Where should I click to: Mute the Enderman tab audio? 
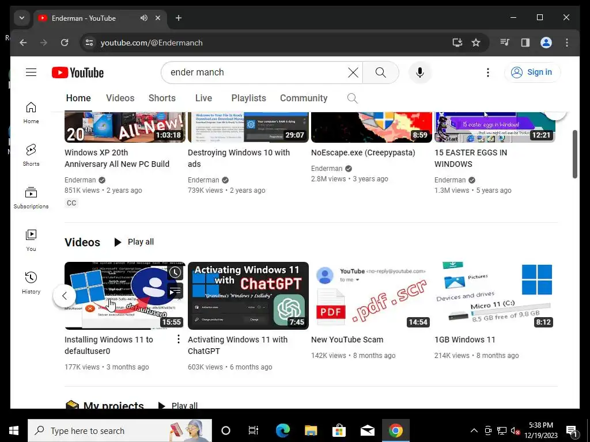pos(143,18)
